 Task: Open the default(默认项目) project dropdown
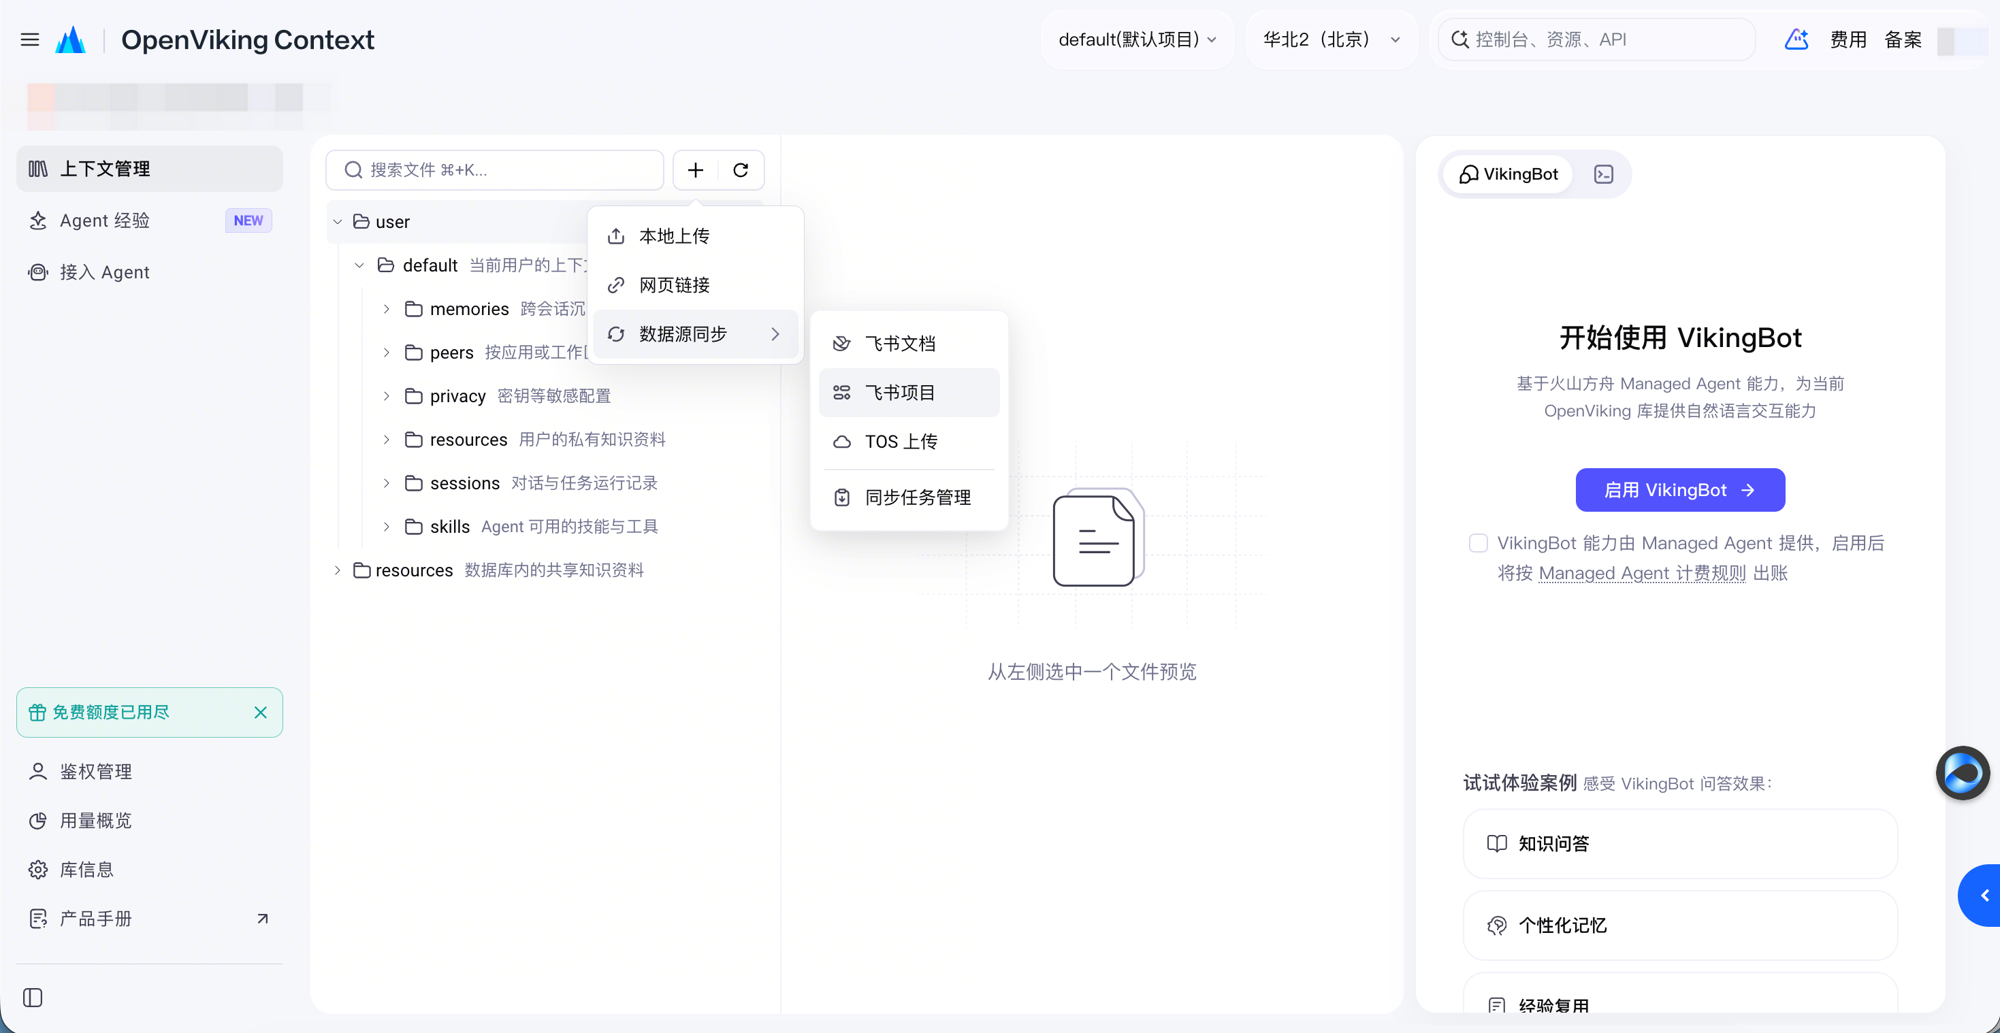coord(1138,39)
